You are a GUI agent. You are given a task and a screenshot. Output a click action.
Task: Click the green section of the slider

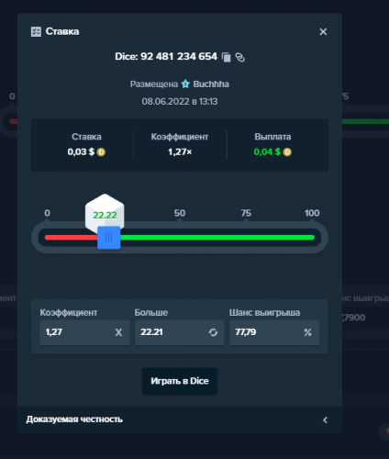[217, 238]
